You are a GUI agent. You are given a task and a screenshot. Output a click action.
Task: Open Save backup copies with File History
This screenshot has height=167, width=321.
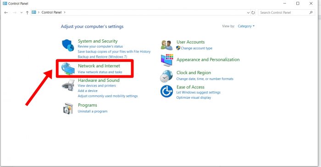coord(114,52)
